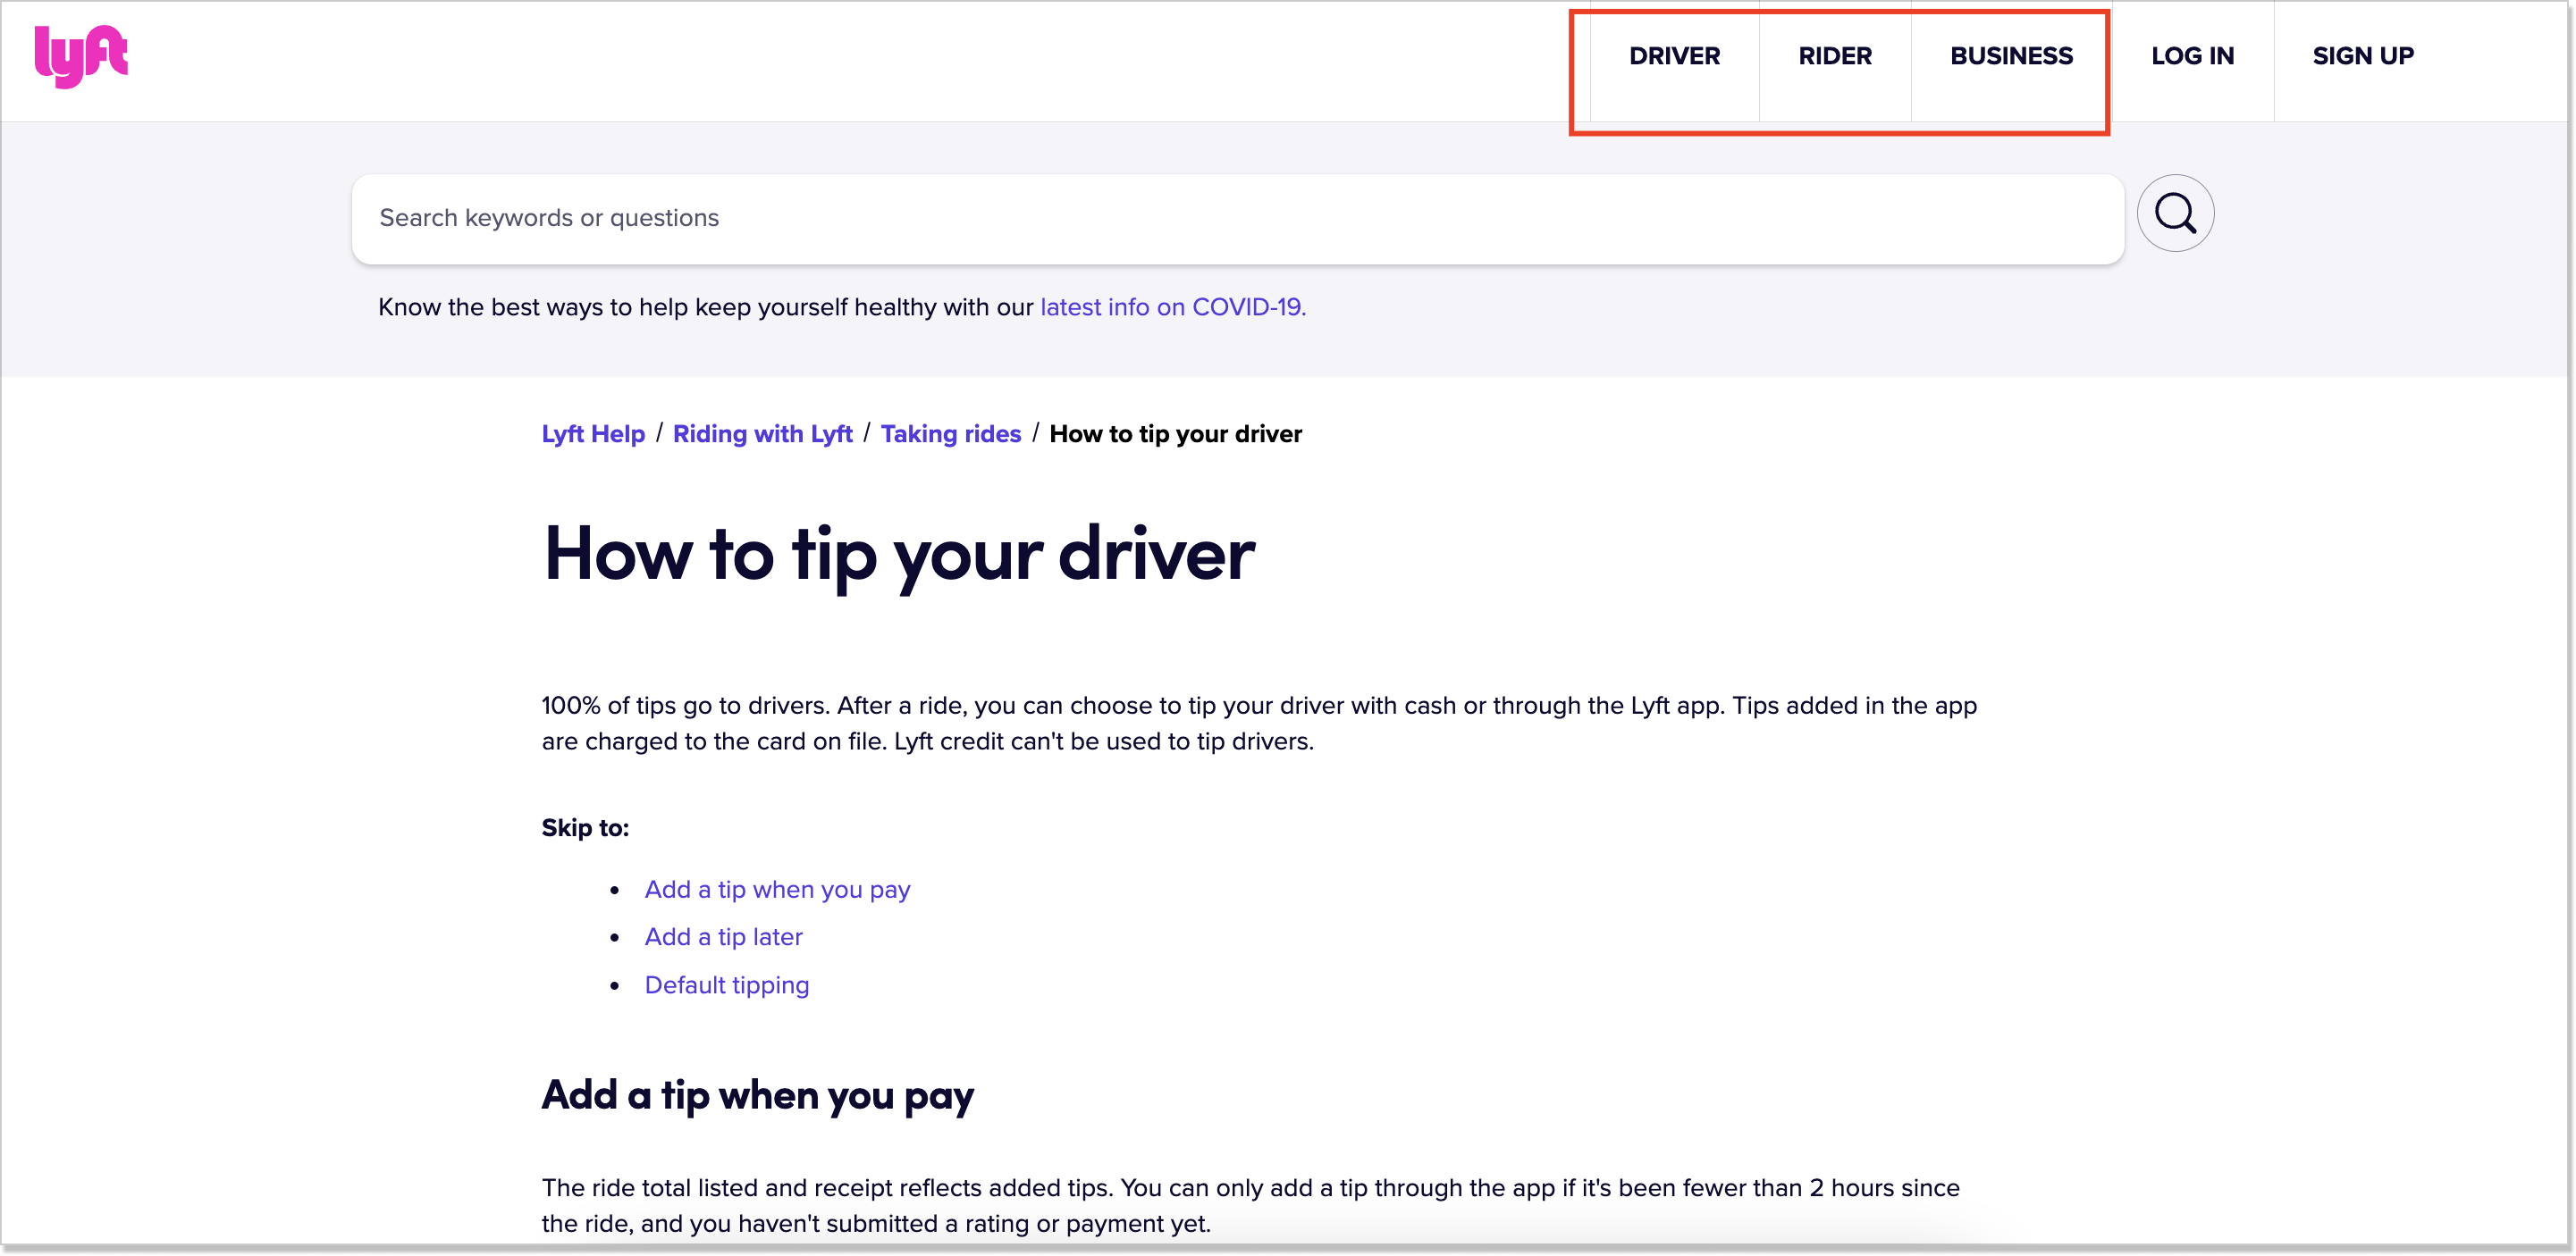Viewport: 2576px width, 1256px height.
Task: Open the DRIVER menu item
Action: (1674, 57)
